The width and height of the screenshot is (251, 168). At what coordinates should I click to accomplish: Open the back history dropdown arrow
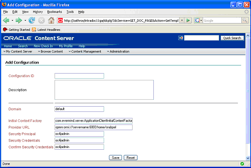point(12,20)
